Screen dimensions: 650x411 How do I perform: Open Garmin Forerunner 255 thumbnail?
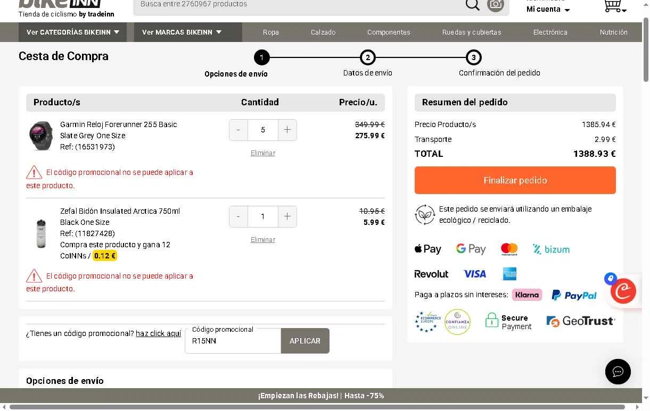click(41, 136)
